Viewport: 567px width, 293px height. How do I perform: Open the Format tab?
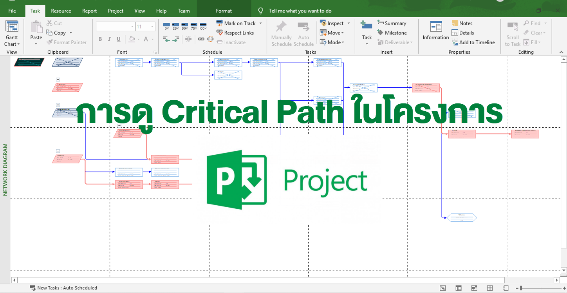(224, 11)
